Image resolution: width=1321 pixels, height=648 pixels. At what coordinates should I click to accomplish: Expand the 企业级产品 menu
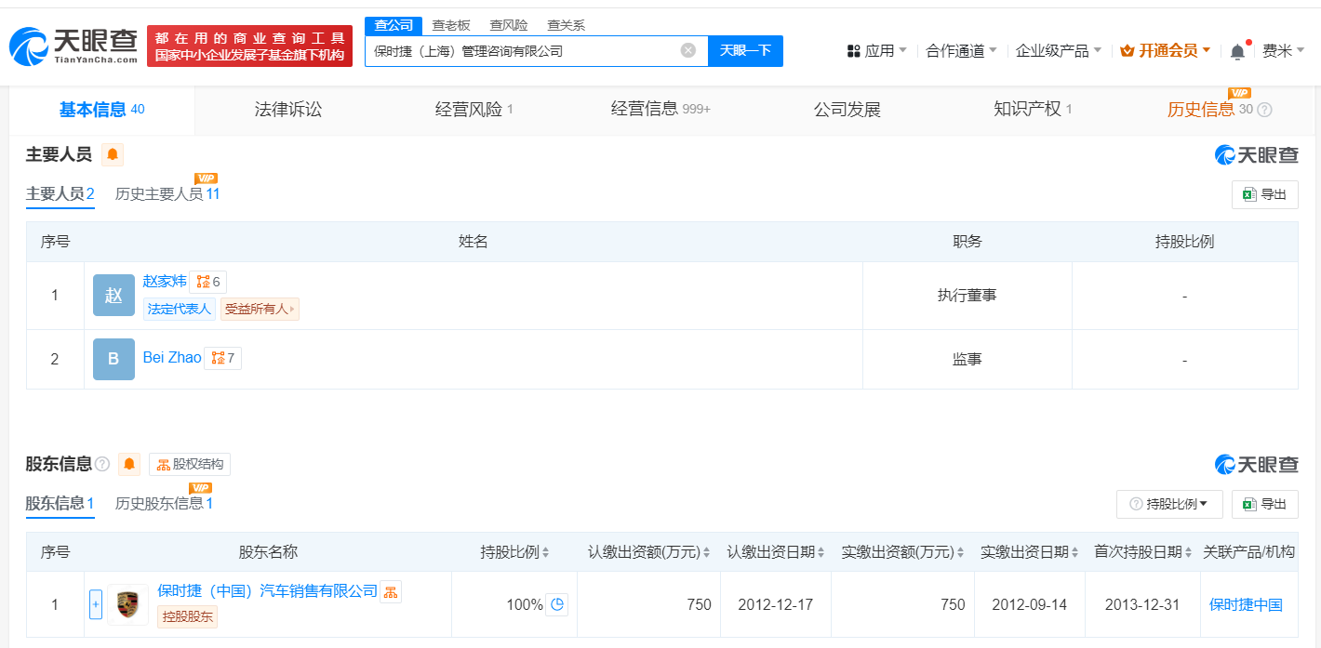[x=1058, y=51]
